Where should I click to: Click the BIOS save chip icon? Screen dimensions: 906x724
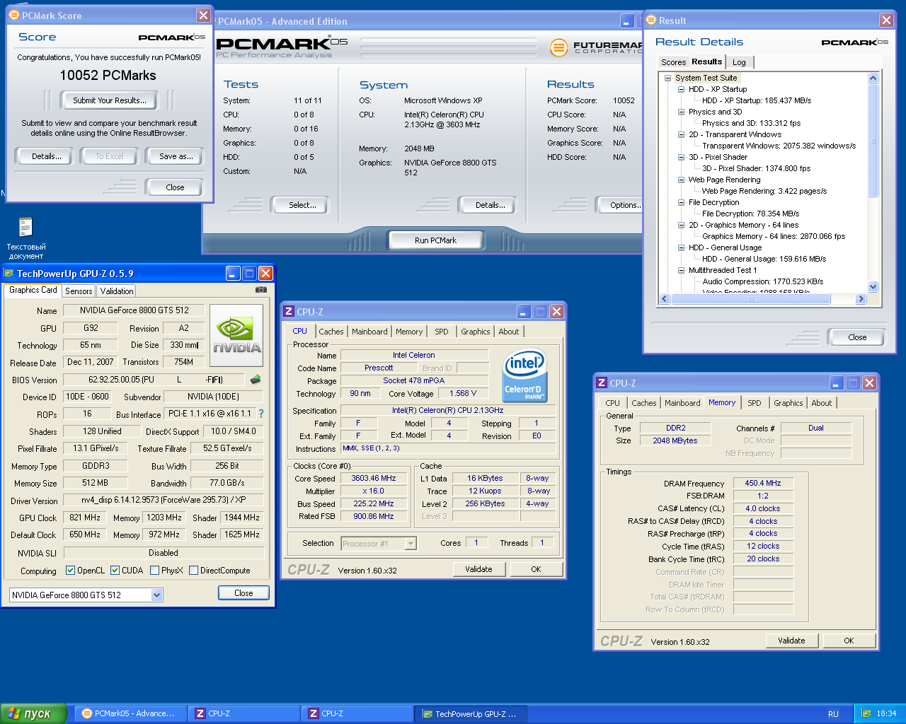(256, 380)
